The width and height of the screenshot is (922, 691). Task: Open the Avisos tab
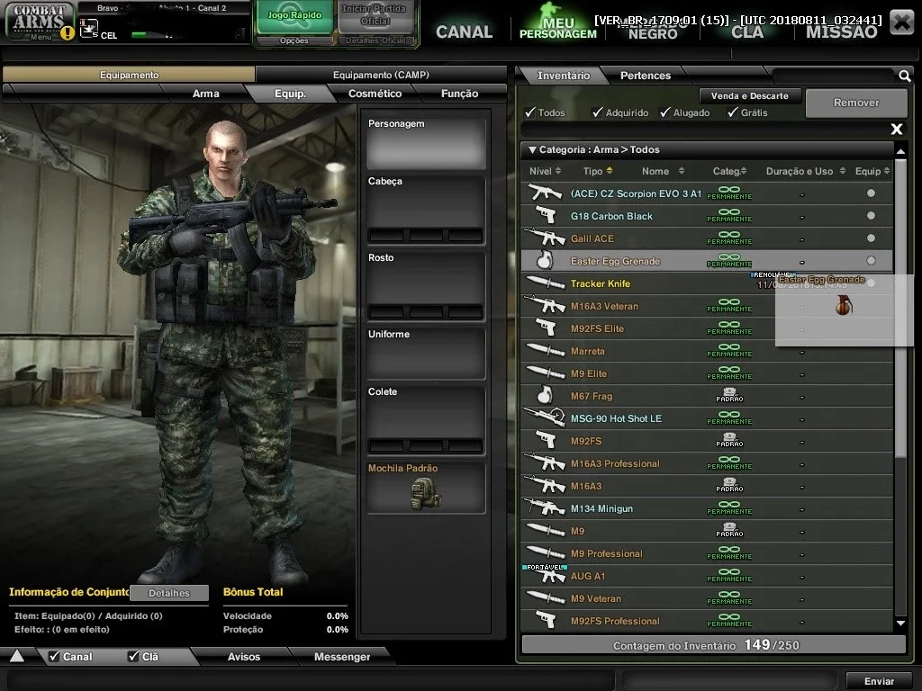[243, 656]
